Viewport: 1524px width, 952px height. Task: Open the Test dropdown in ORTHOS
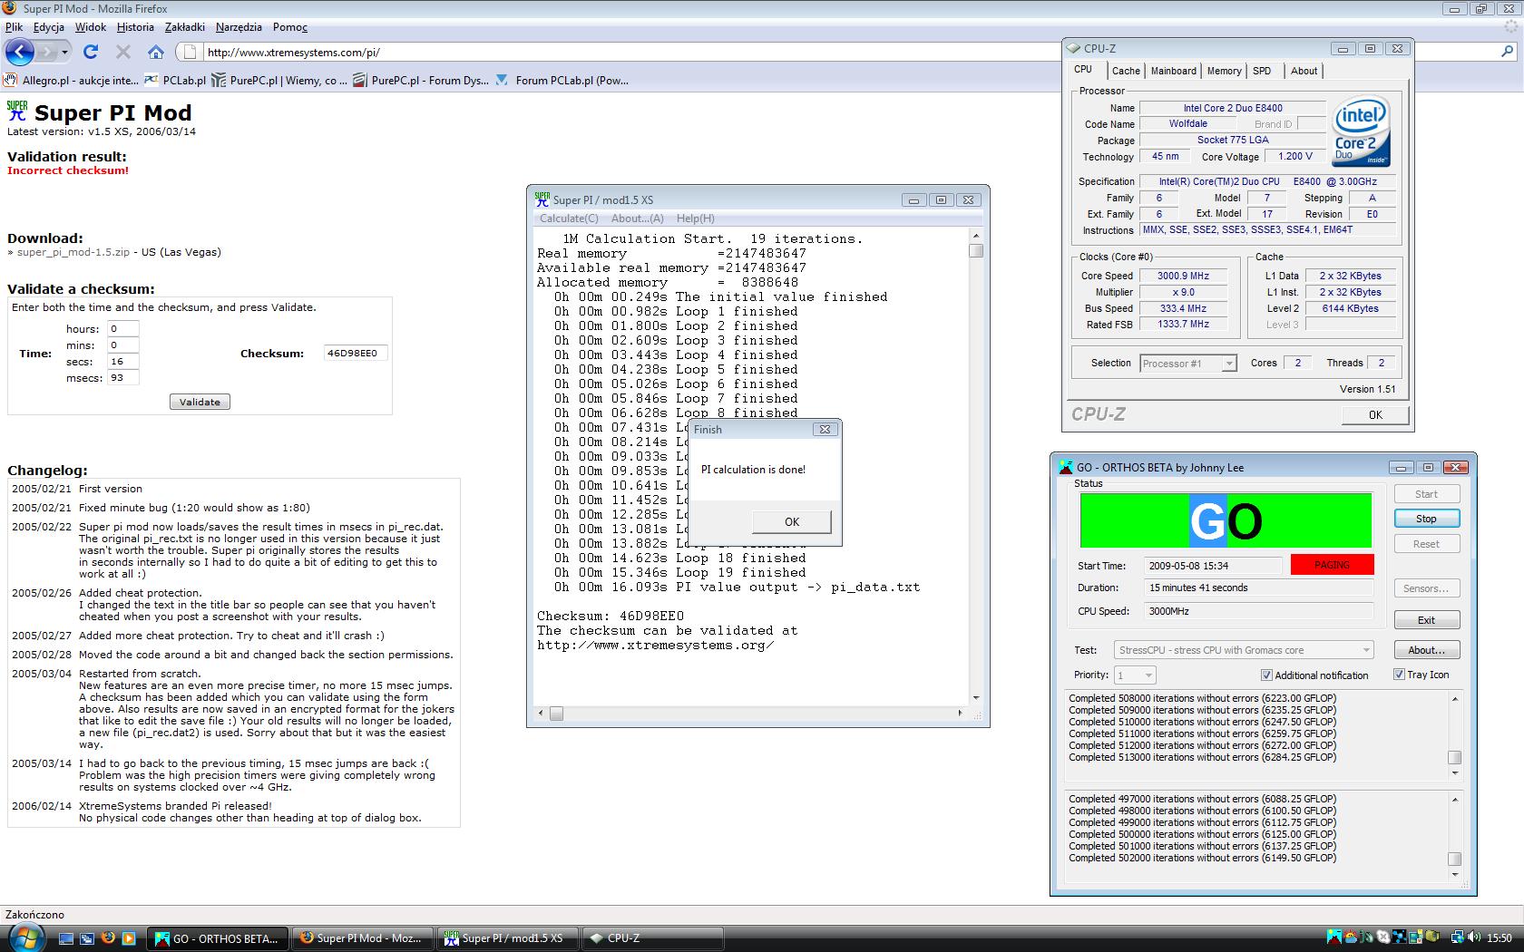point(1243,650)
